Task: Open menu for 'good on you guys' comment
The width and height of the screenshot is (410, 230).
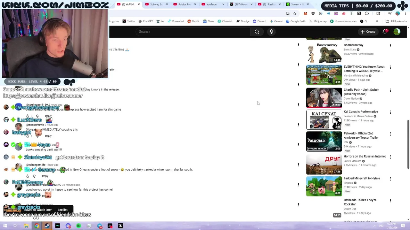Action: click(299, 185)
